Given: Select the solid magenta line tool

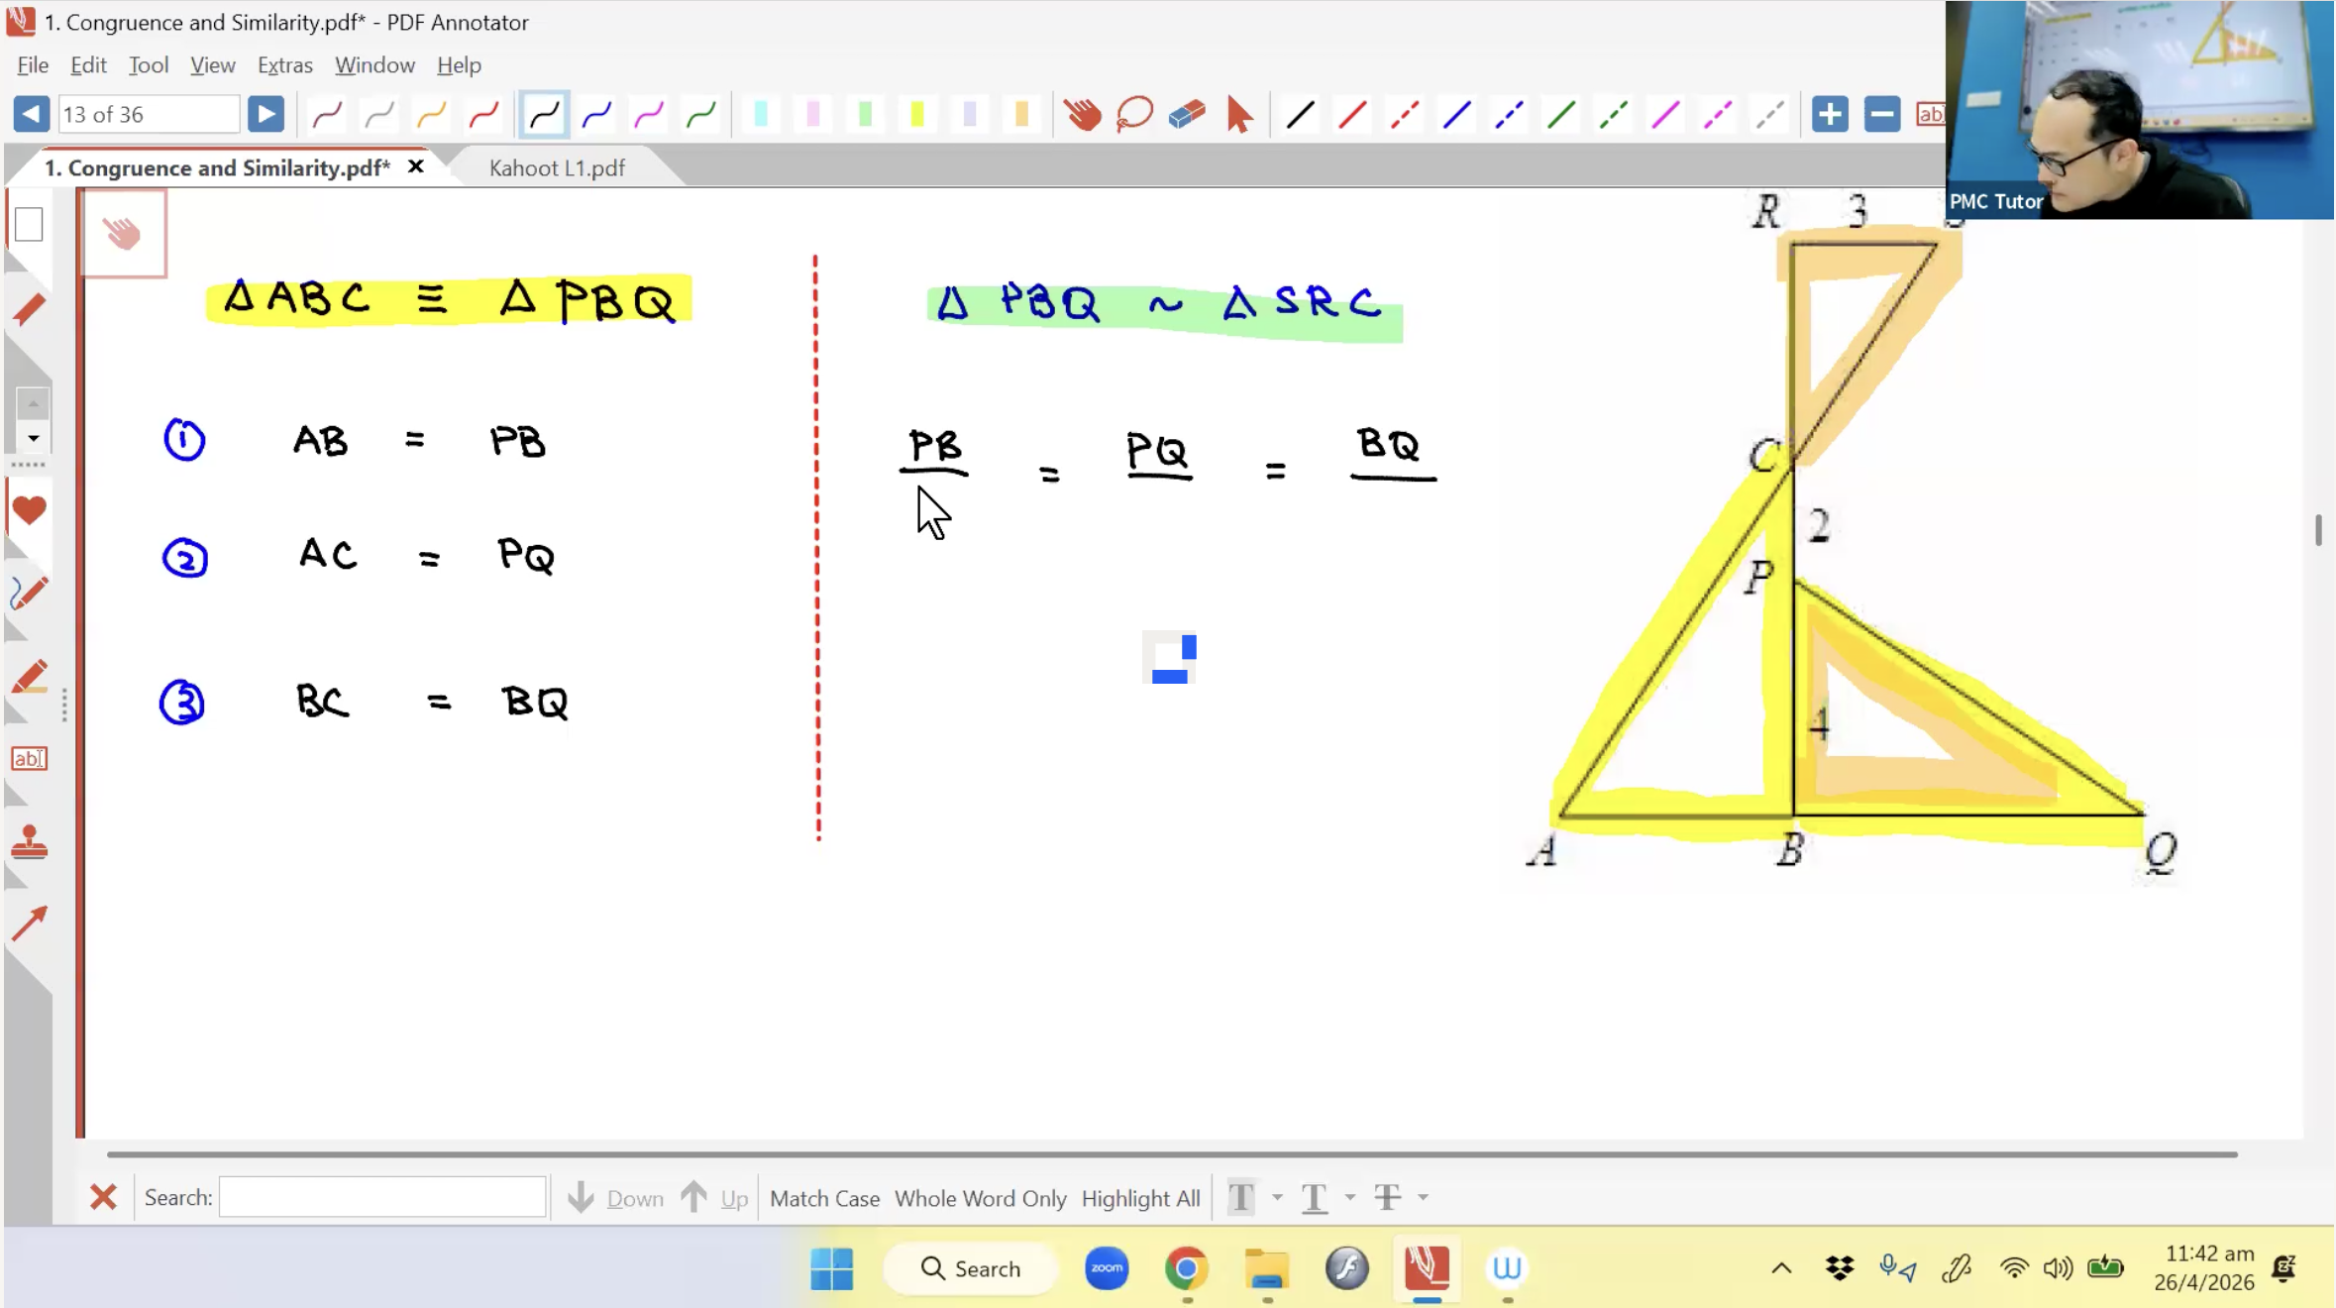Looking at the screenshot, I should point(1666,115).
